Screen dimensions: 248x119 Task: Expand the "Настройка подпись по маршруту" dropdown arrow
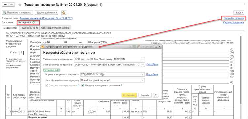point(143,80)
